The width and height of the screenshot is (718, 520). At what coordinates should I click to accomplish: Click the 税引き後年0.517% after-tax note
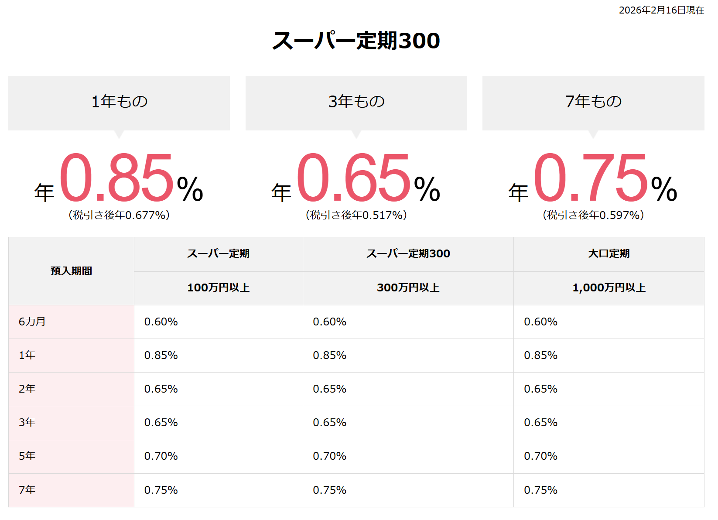click(x=356, y=215)
